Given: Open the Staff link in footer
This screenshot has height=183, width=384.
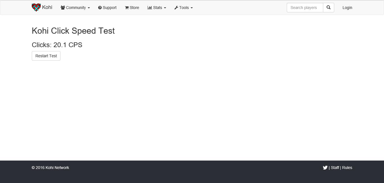Looking at the screenshot, I should click(x=335, y=168).
